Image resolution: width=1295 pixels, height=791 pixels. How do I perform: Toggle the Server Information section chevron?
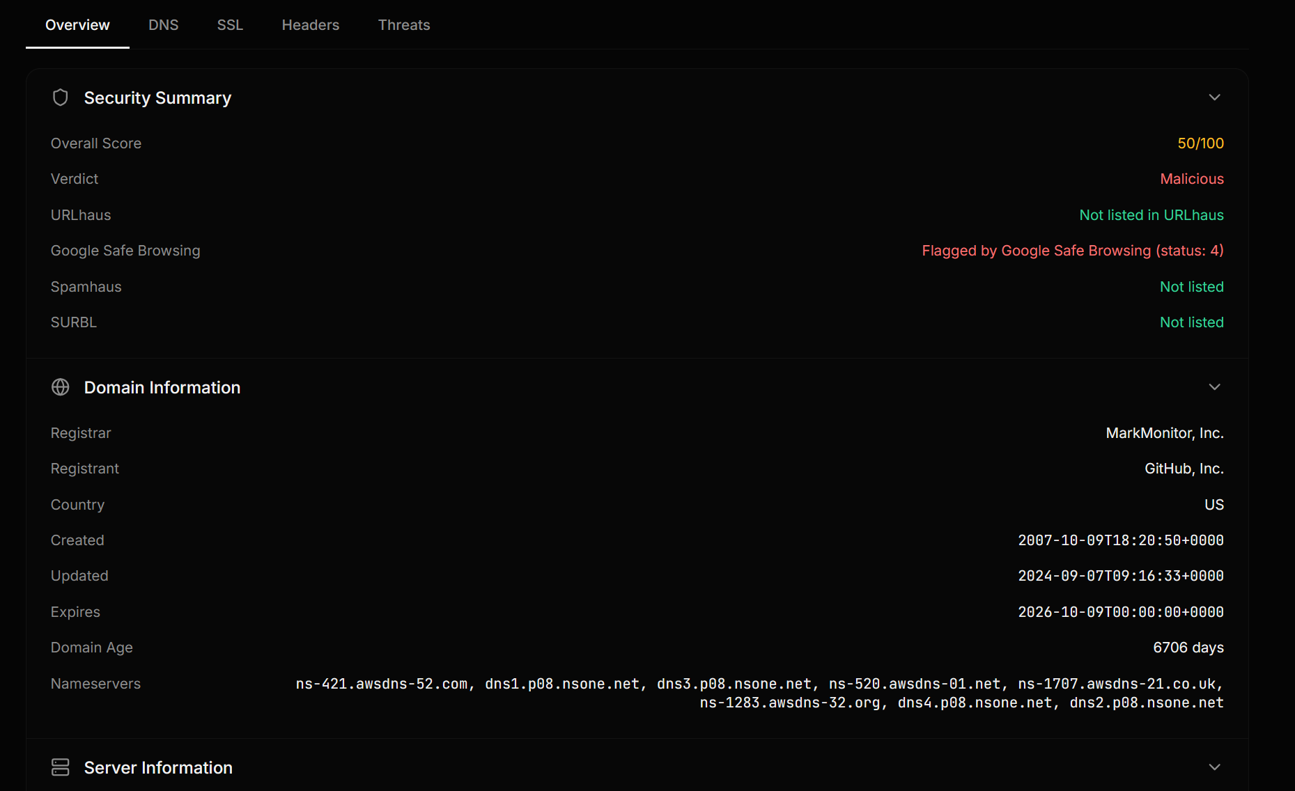[x=1214, y=767]
